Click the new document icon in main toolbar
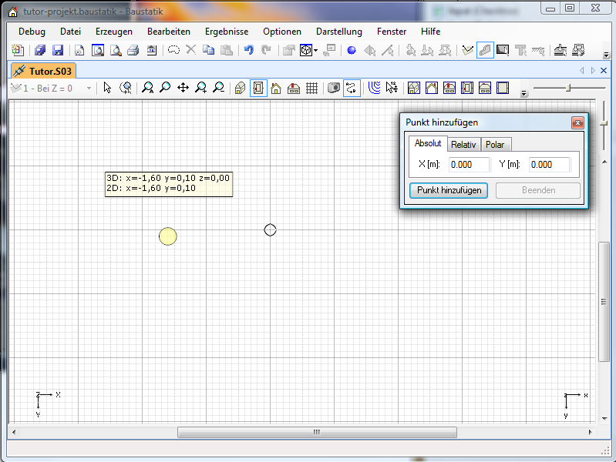The width and height of the screenshot is (616, 462). [x=17, y=50]
